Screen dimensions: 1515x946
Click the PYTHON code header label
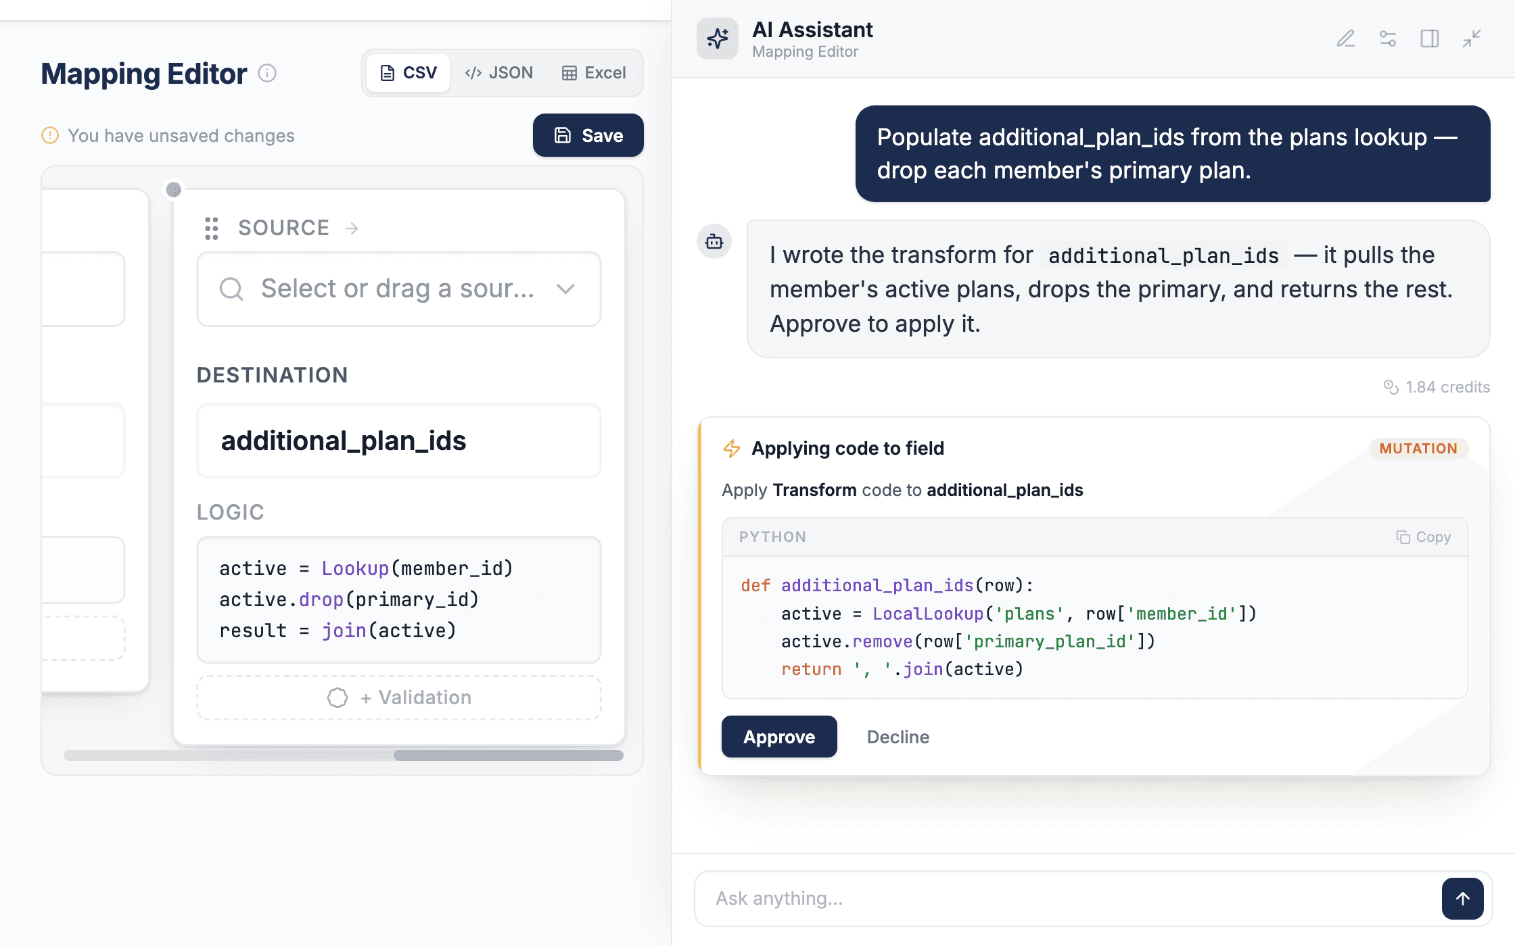click(772, 537)
